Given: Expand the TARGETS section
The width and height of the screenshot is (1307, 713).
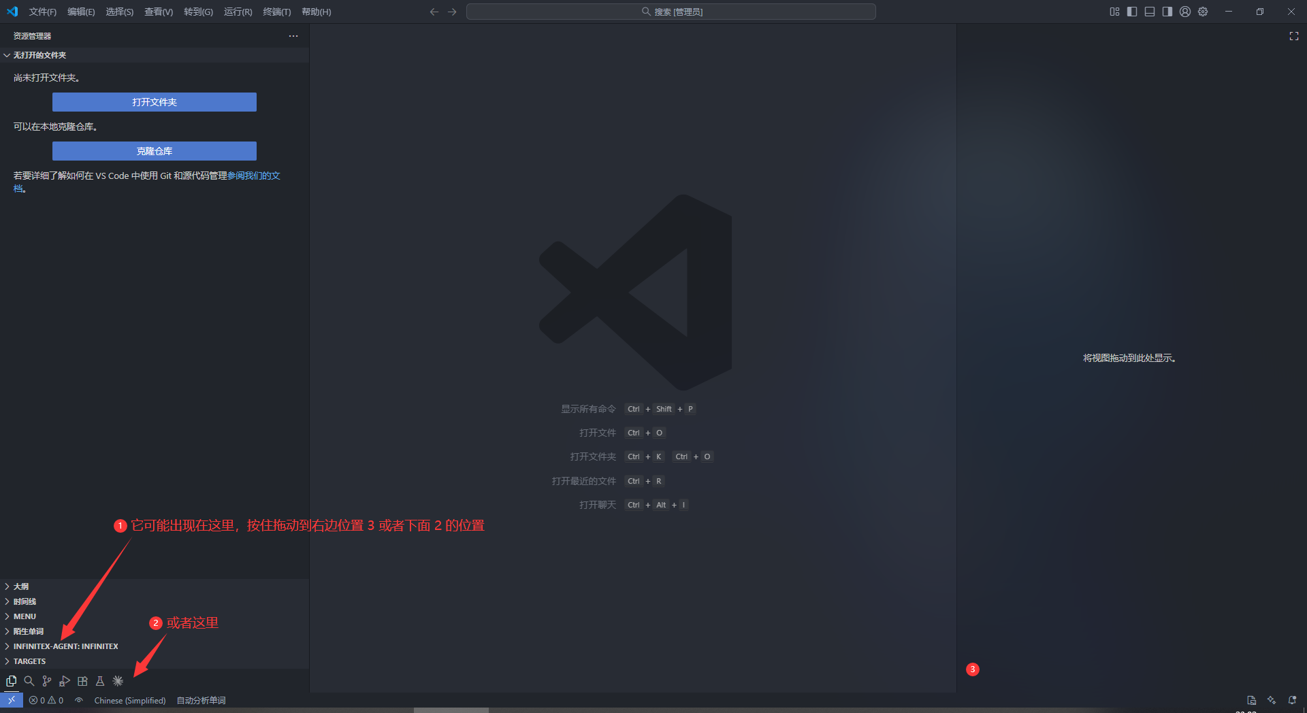Looking at the screenshot, I should (29, 661).
